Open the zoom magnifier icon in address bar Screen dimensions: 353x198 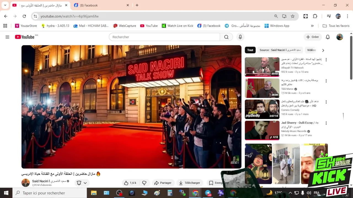[x=276, y=16]
